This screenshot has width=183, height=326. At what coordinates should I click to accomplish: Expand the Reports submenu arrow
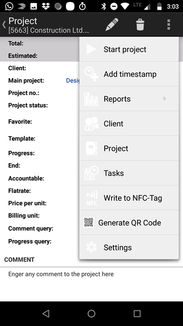click(x=165, y=99)
